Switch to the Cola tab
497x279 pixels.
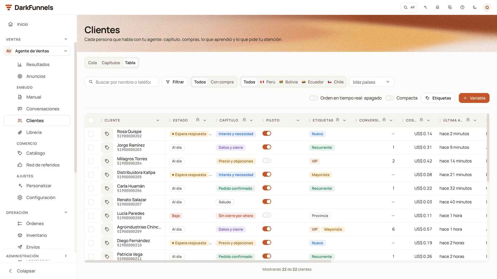[92, 63]
